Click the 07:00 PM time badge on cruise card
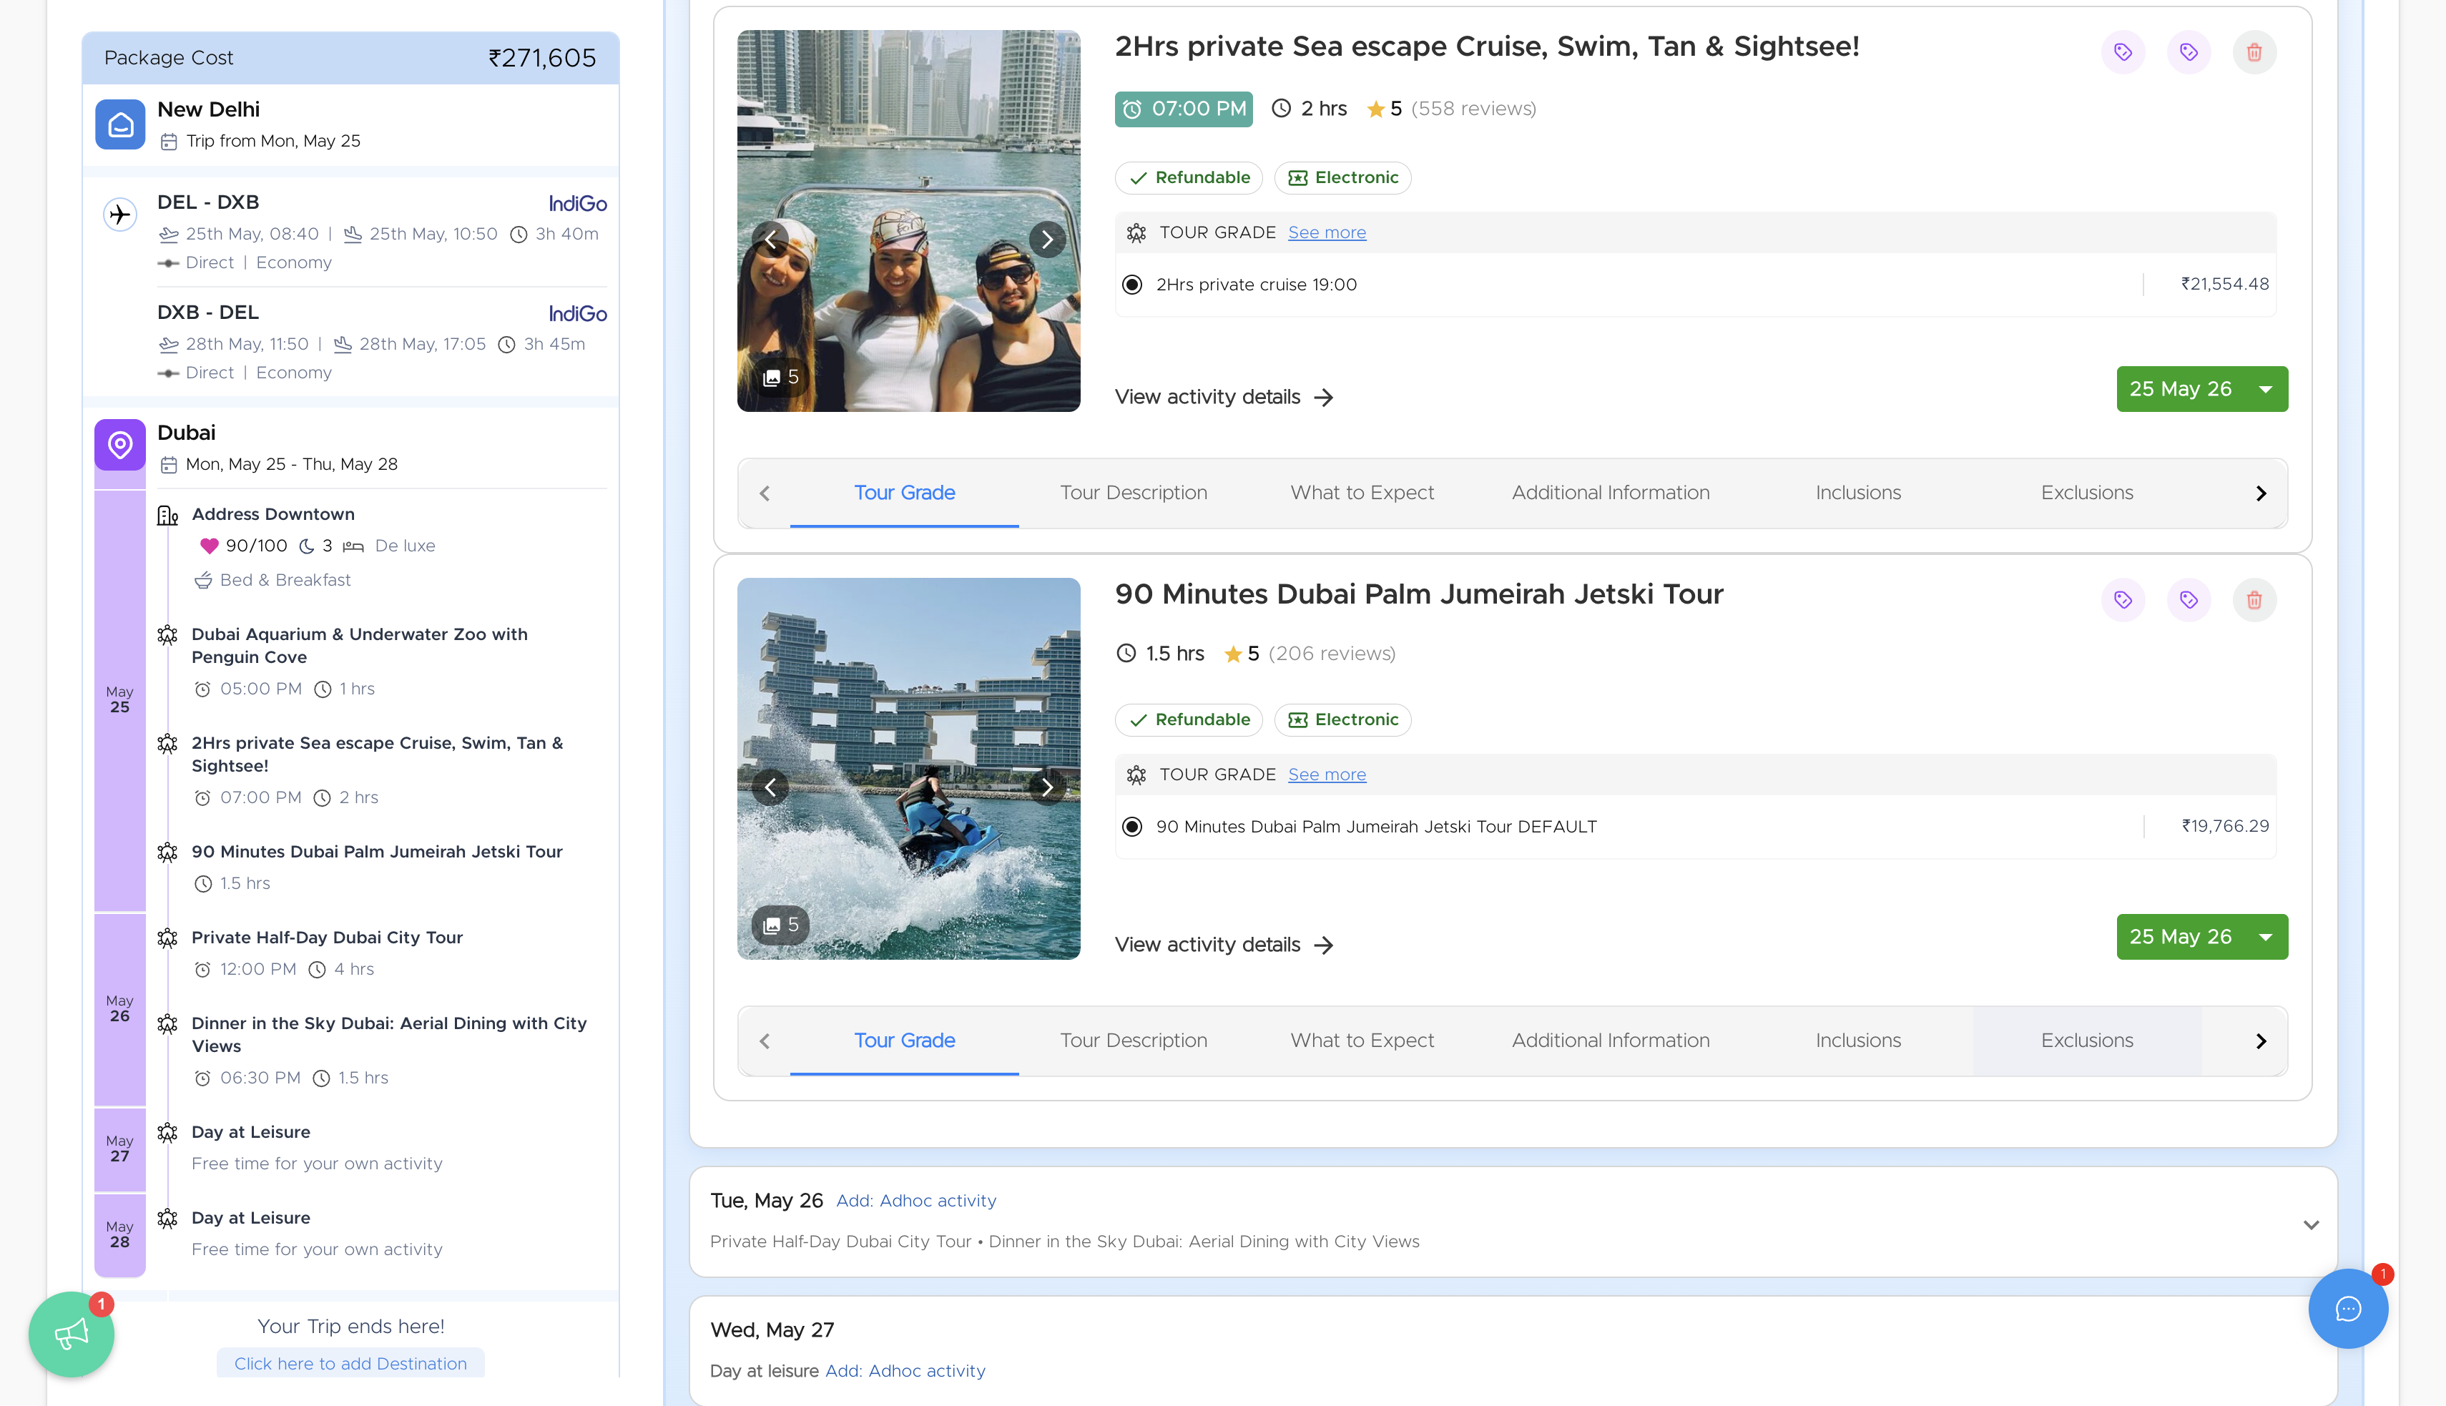The width and height of the screenshot is (2446, 1406). pyautogui.click(x=1184, y=109)
